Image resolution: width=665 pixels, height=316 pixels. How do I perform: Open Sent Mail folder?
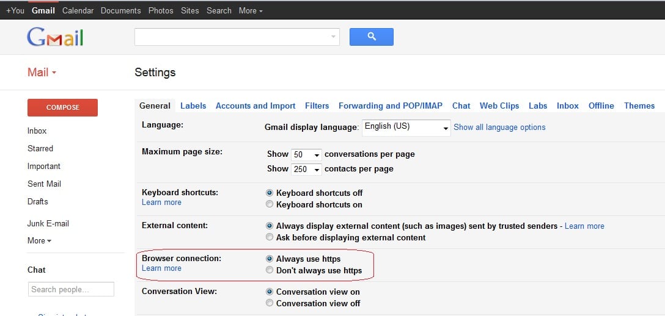pyautogui.click(x=44, y=184)
